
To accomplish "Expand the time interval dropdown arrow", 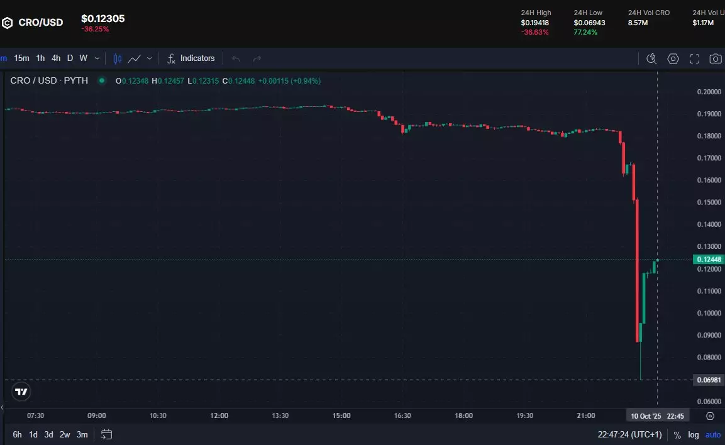I will tap(97, 58).
